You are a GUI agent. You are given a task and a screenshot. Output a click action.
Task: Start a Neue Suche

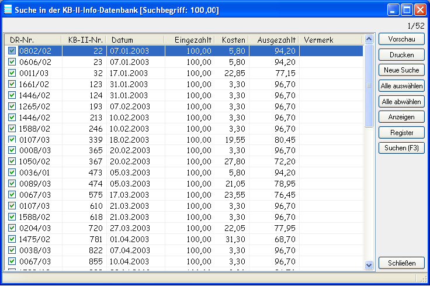[401, 70]
